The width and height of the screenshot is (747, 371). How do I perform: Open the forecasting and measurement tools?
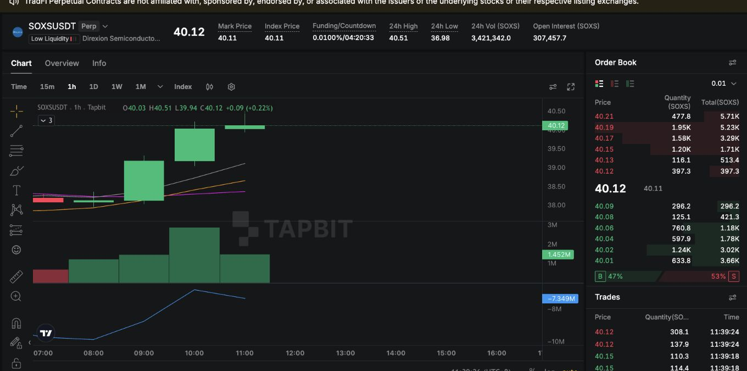pos(16,230)
